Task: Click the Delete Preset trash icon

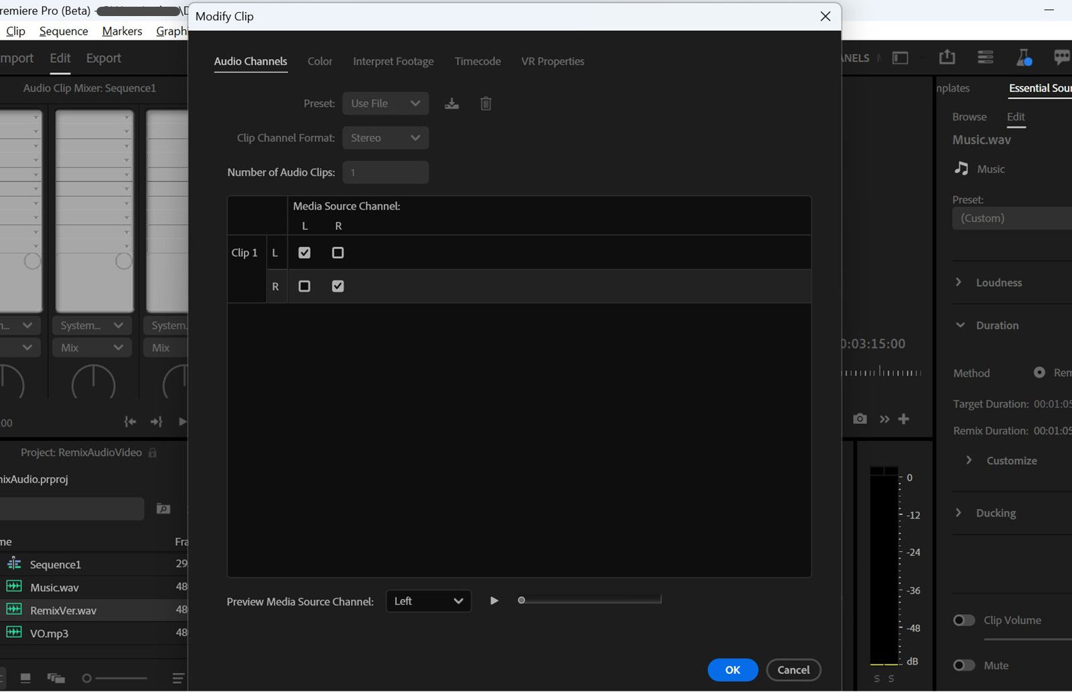Action: 485,103
